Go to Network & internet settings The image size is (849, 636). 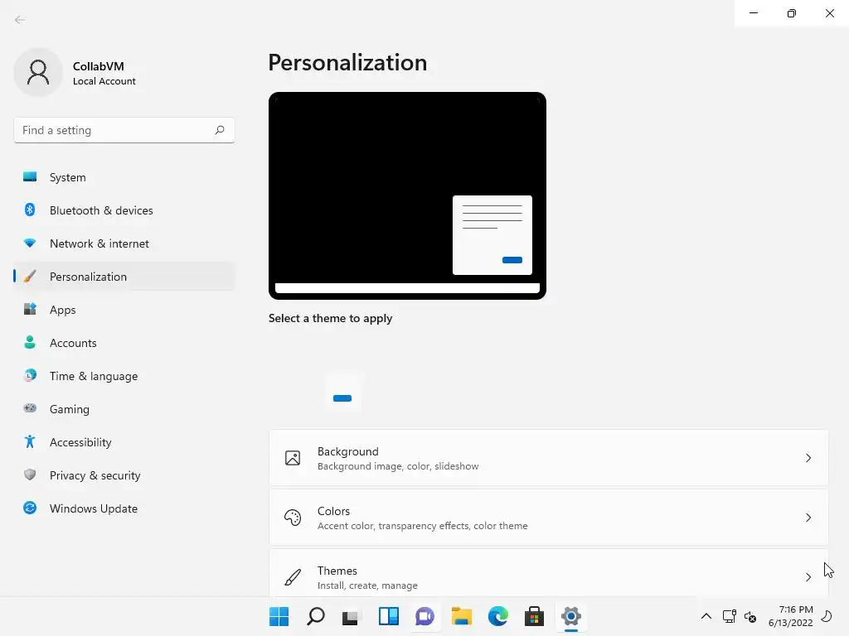pyautogui.click(x=124, y=243)
